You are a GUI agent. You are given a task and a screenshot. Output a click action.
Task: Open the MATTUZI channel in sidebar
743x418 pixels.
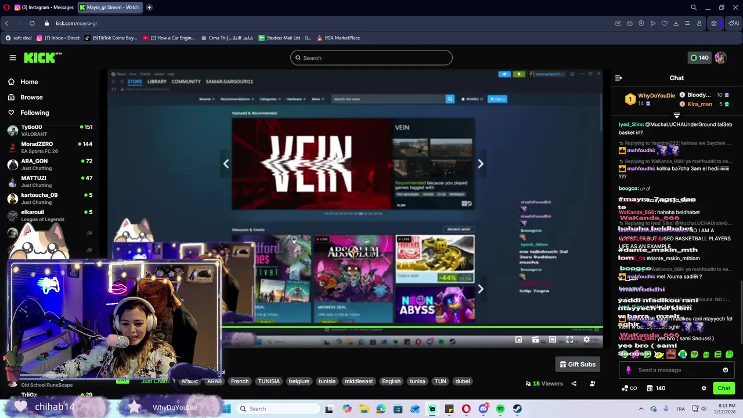coord(49,181)
